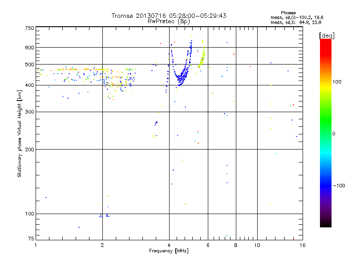Click the y-axis tick label '600'
This screenshot has height=267, width=356.
[29, 48]
